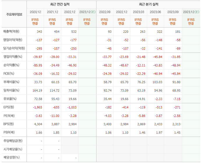Click the 최근 분기 실적 header
The width and height of the screenshot is (202, 163).
tap(149, 4)
